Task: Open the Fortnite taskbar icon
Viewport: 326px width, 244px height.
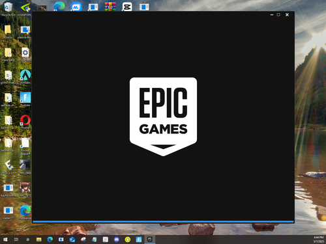Action: [139, 239]
